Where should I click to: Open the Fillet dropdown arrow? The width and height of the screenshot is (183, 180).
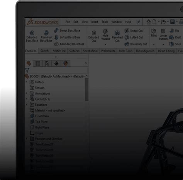154,45
